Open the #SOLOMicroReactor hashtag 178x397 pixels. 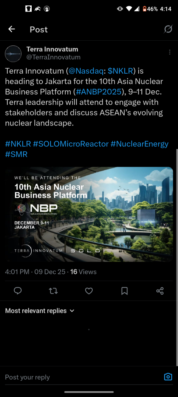[71, 144]
